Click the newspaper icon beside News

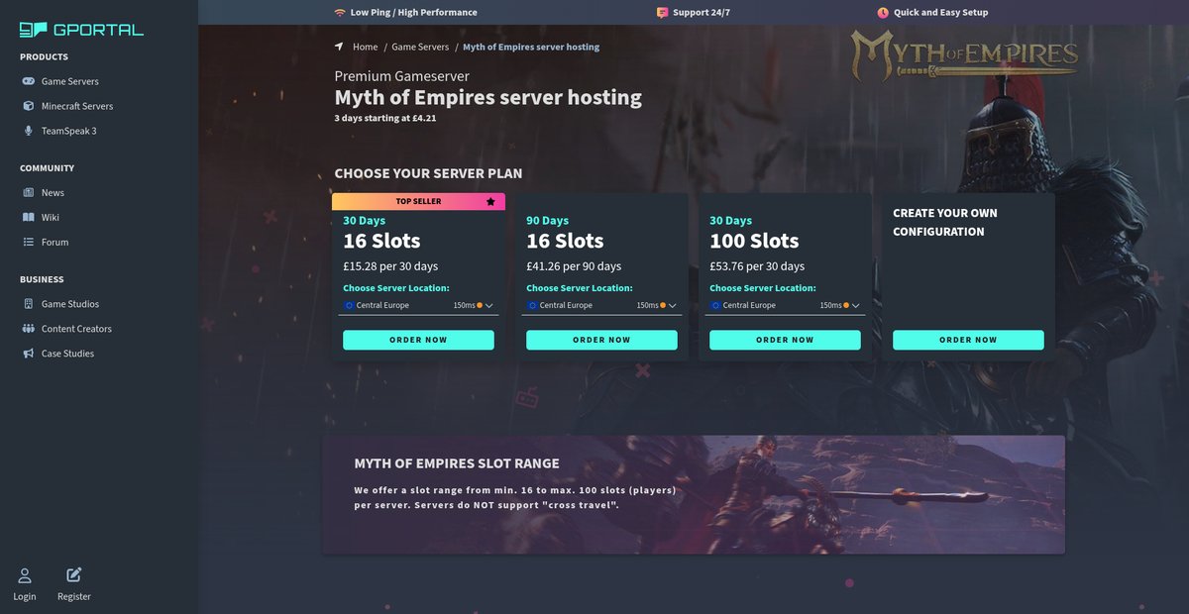pyautogui.click(x=29, y=192)
